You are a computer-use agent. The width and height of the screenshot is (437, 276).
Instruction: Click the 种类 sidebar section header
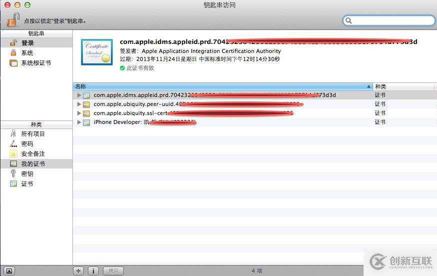point(36,124)
